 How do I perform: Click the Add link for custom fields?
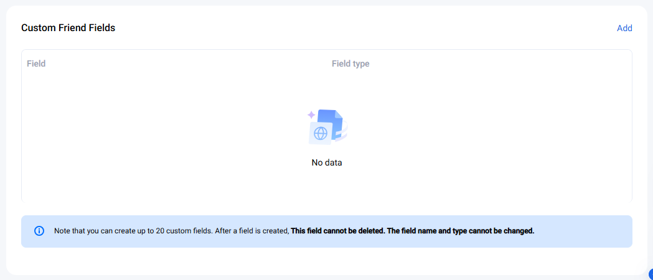point(624,28)
